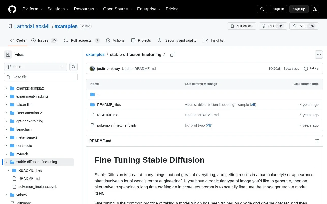Open the Resources dropdown menu
The image size is (327, 204).
click(86, 9)
